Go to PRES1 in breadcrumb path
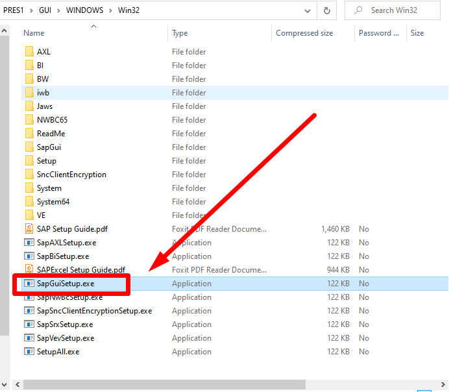Screen dimensions: 449x392 (x=14, y=10)
